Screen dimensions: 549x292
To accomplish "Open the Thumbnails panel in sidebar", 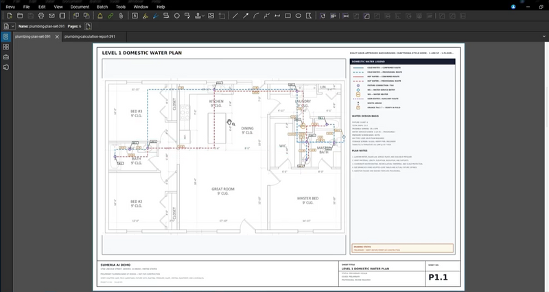I will tap(5, 47).
